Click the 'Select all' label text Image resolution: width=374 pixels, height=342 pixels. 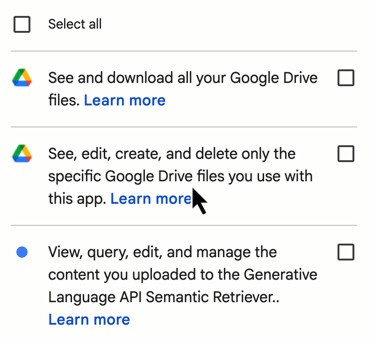click(x=75, y=24)
